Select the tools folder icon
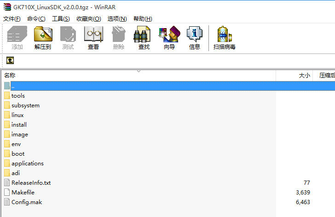This screenshot has height=217, width=335. (7, 95)
